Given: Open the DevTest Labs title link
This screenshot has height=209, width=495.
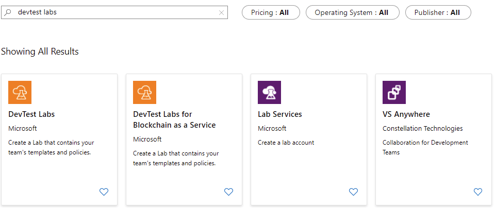Looking at the screenshot, I should pos(31,114).
